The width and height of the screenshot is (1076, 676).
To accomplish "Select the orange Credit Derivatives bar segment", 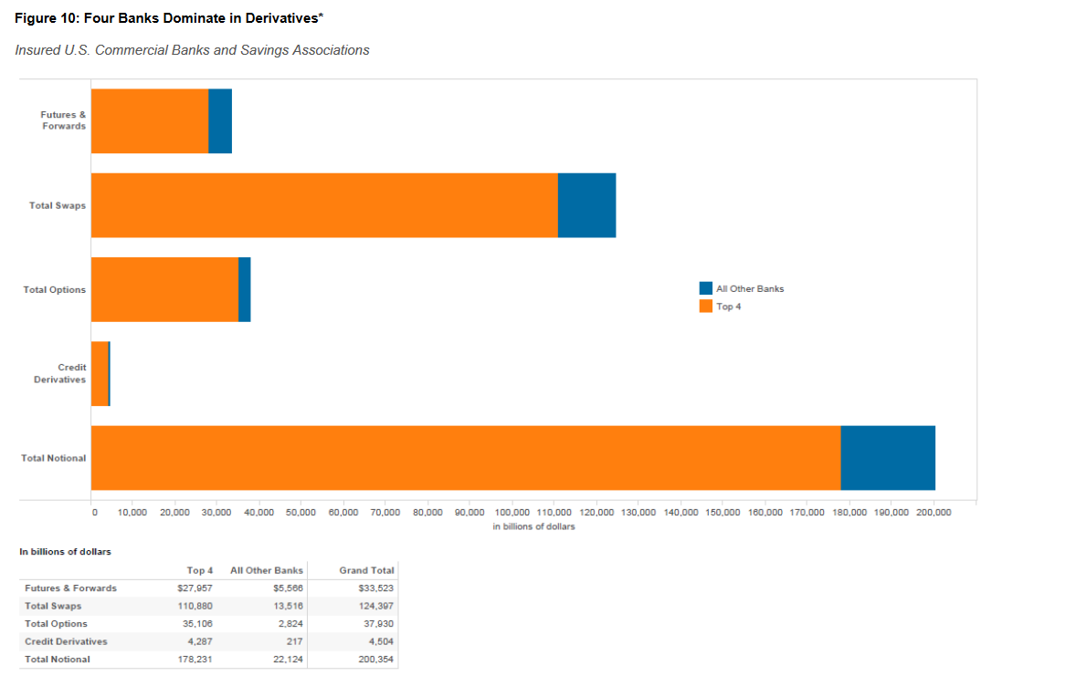I will tap(100, 374).
